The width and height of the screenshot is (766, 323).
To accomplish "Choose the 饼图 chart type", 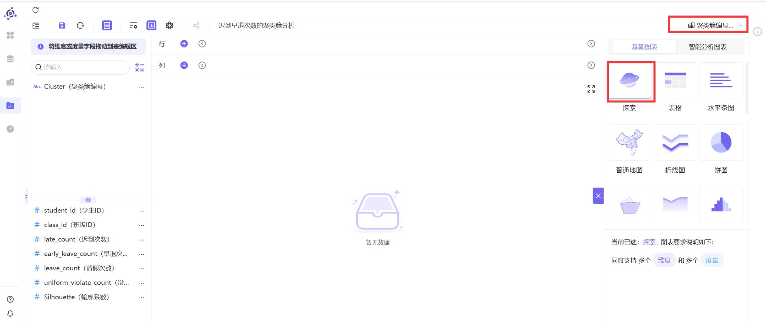I will tap(721, 143).
